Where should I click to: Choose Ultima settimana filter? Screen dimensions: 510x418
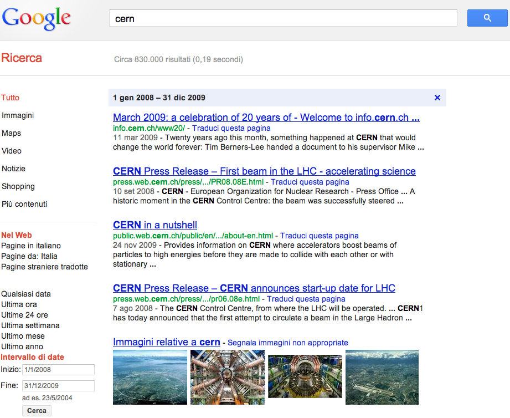click(x=30, y=325)
